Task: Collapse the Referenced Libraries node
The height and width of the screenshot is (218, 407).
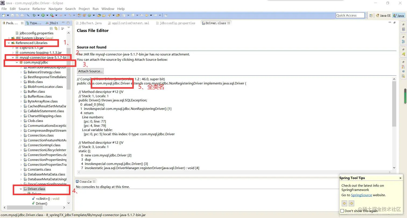Action: tap(9, 43)
